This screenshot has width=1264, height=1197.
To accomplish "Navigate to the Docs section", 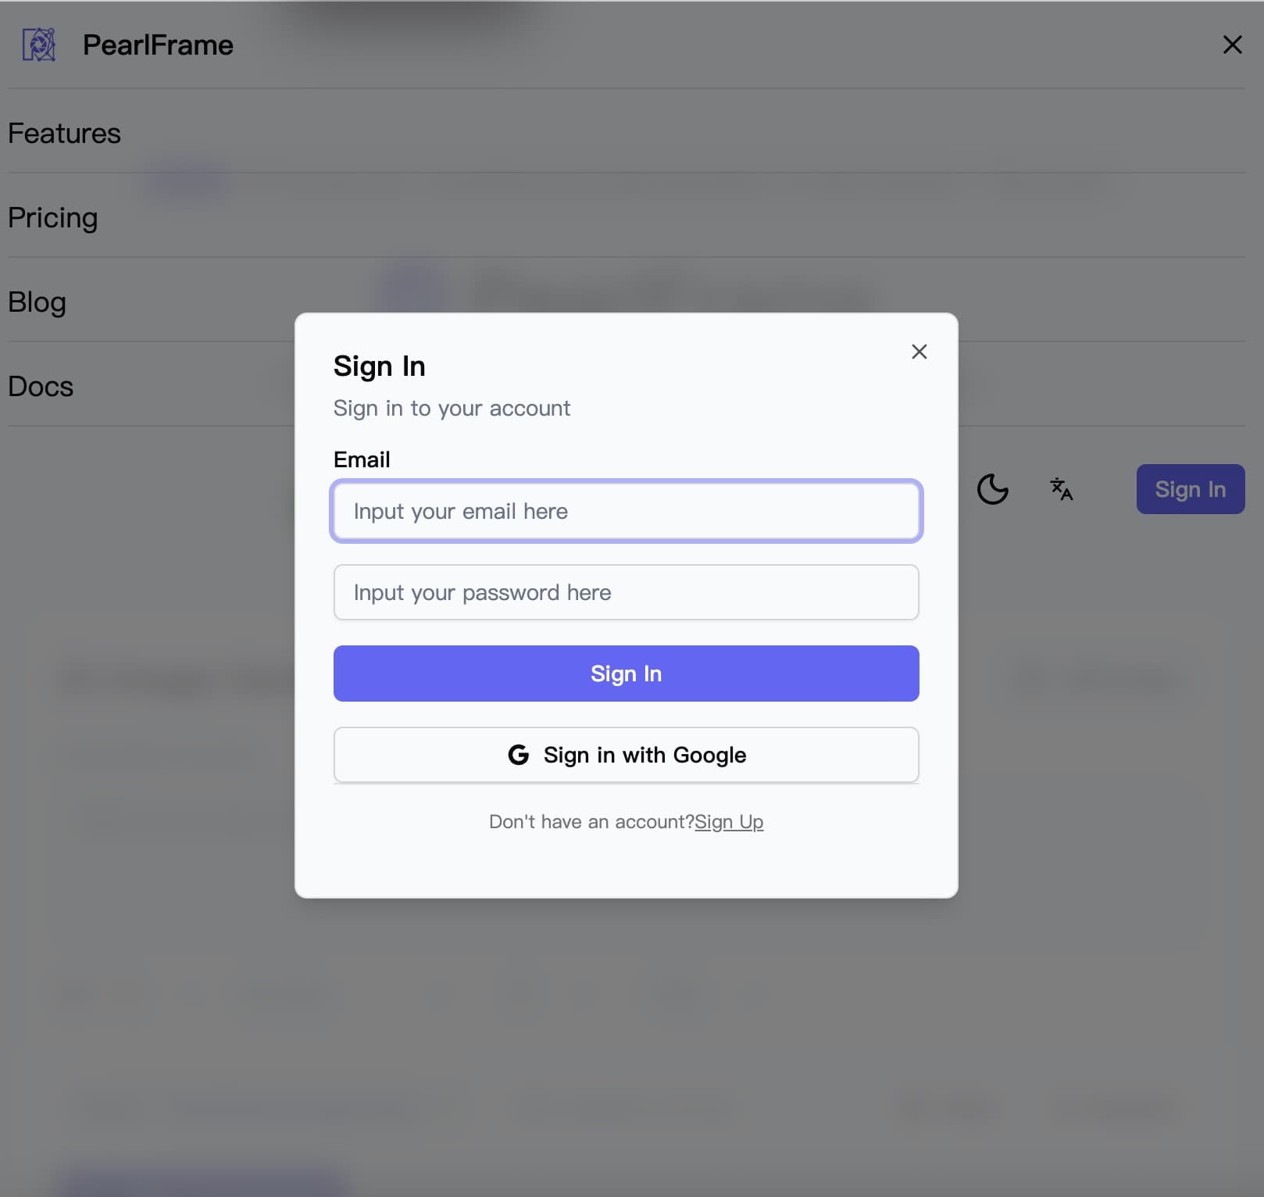I will (x=40, y=385).
